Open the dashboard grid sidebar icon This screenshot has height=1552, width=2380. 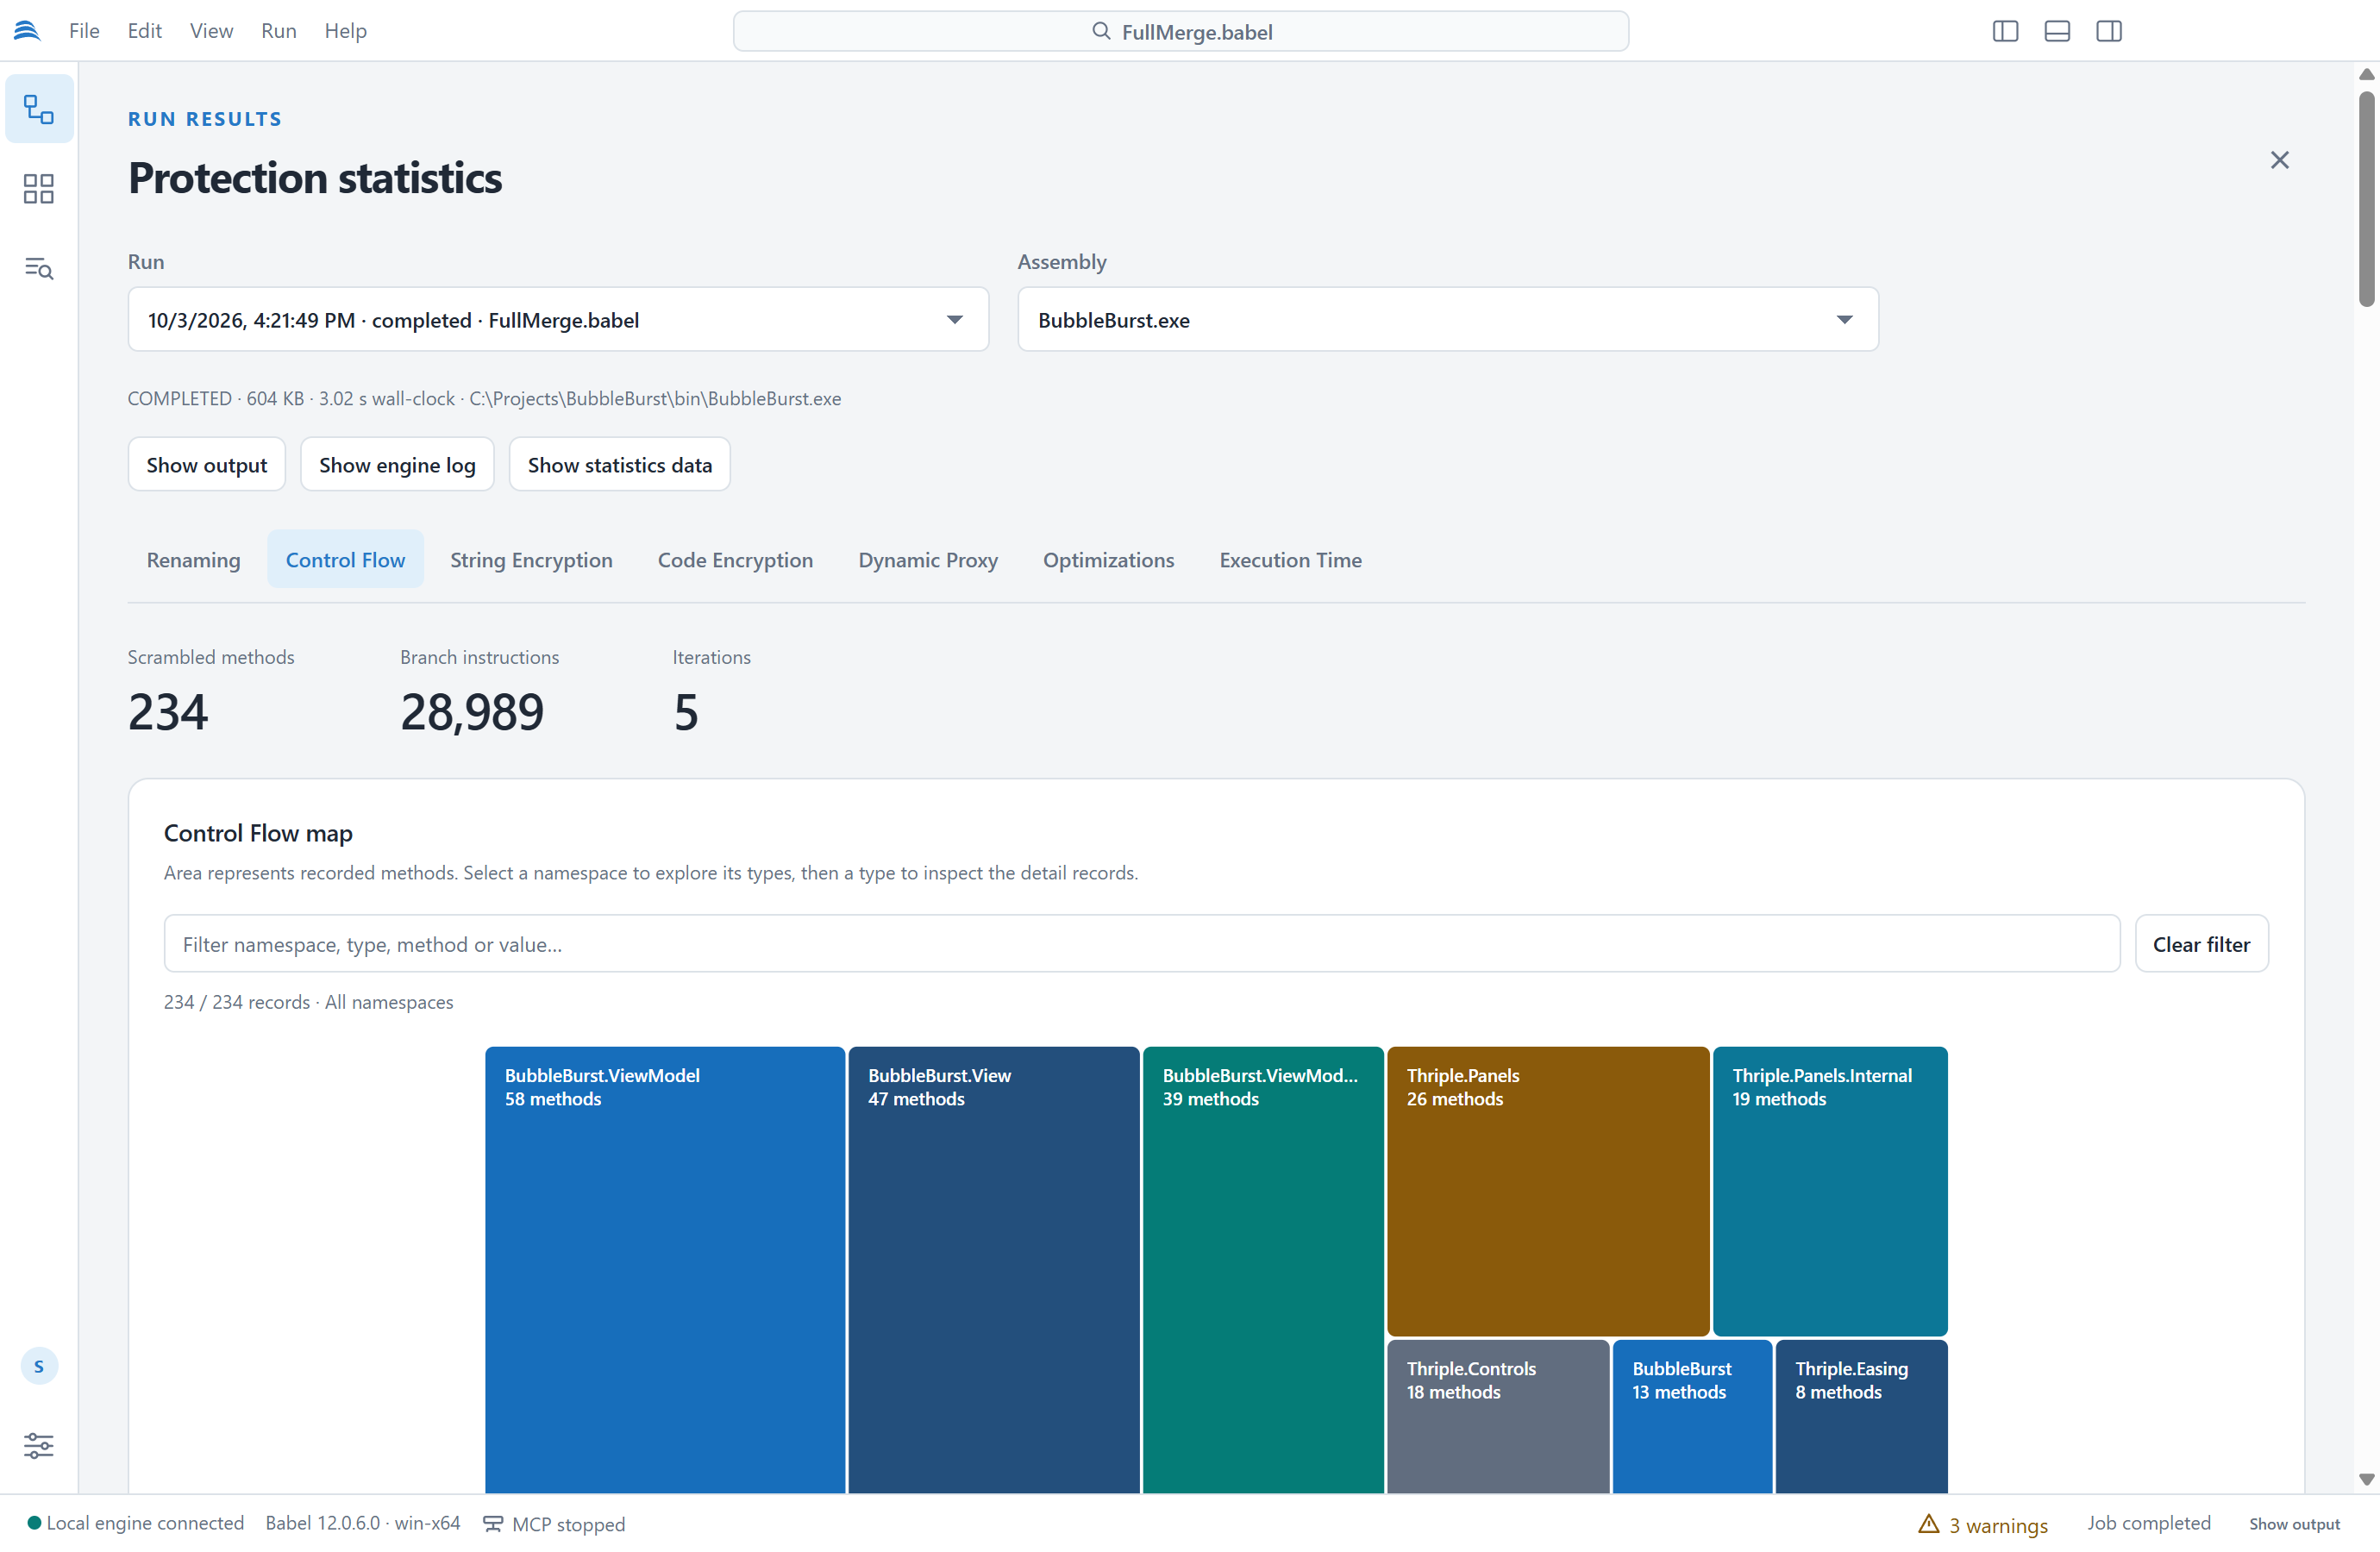(x=39, y=189)
